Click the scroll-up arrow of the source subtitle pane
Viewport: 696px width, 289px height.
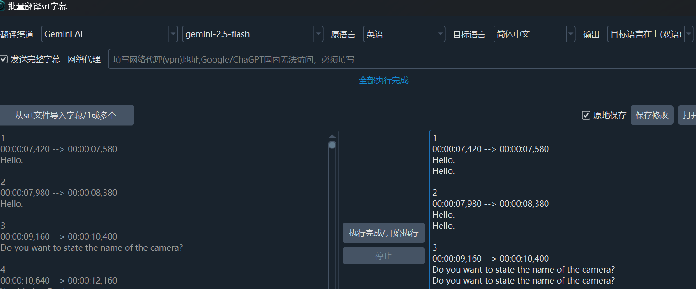point(332,136)
